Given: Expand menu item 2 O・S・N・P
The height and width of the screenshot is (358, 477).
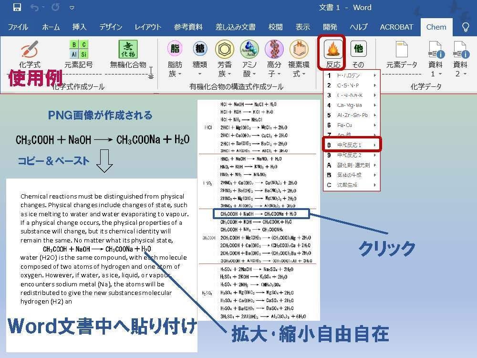Looking at the screenshot, I should [352, 85].
